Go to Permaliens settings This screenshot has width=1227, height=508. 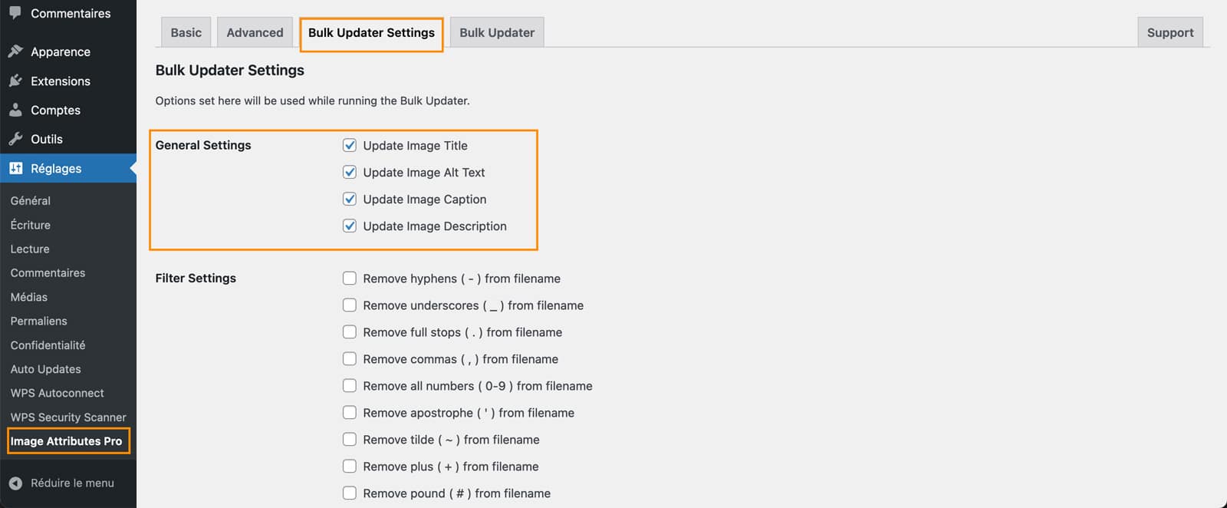click(38, 321)
